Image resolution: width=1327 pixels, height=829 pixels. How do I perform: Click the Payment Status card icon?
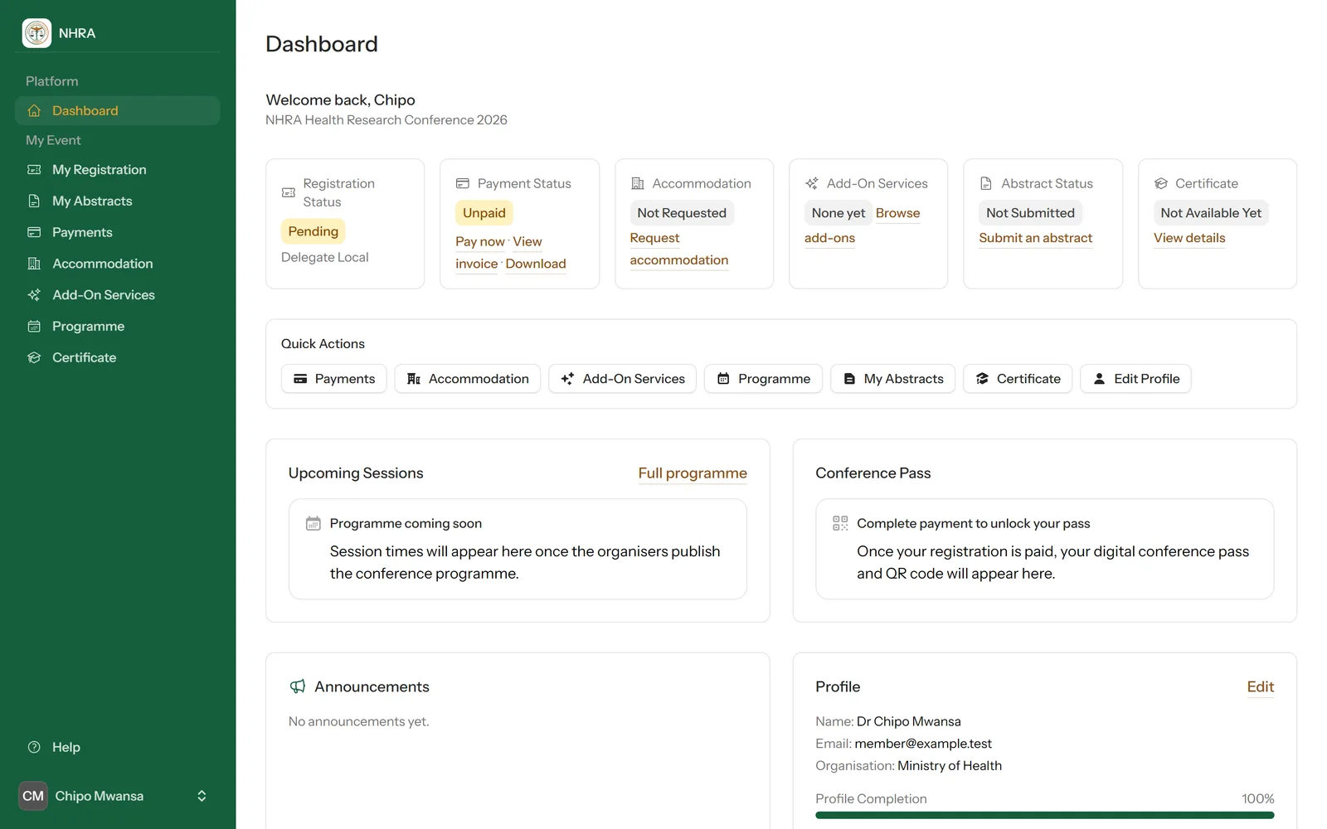[463, 183]
